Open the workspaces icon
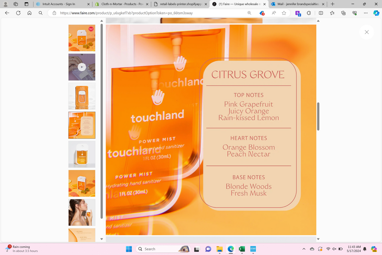Image resolution: width=382 pixels, height=255 pixels. 16,4
